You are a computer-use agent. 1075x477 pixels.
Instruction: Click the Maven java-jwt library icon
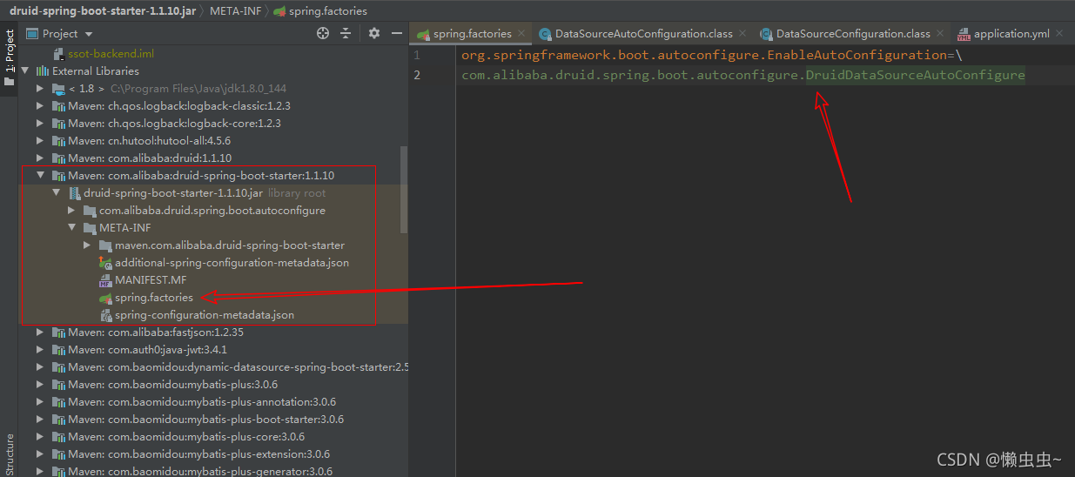(x=58, y=350)
